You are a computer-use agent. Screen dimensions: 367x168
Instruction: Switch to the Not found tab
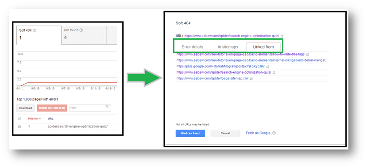point(84,35)
